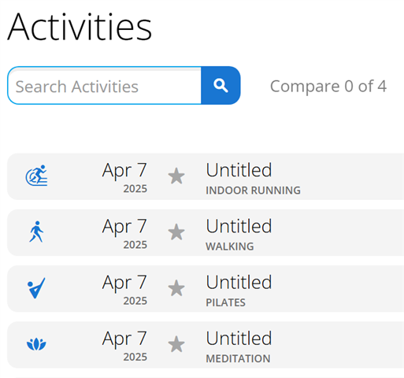Open the Untitled Pilates activity
Screen dimensions: 404x378
pos(239,282)
